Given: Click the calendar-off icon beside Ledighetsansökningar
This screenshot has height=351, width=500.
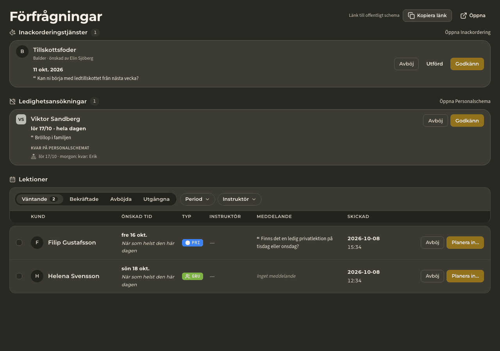Looking at the screenshot, I should point(12,101).
